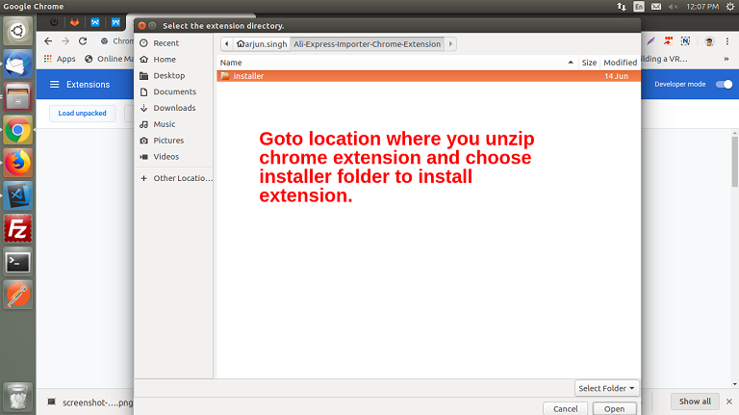Screen dimensions: 739x415
Task: Select the installer folder row
Action: pyautogui.click(x=428, y=76)
